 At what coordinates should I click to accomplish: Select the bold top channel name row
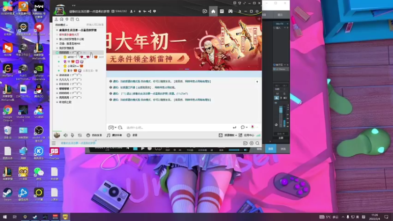coord(78,30)
